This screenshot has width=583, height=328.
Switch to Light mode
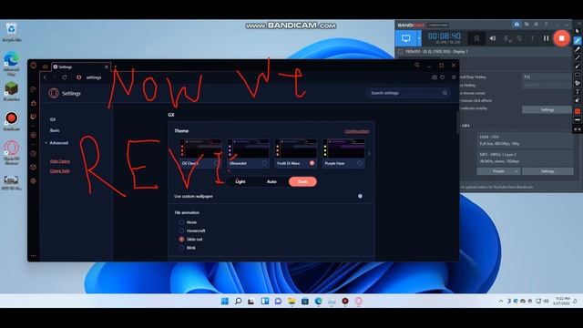pyautogui.click(x=240, y=181)
